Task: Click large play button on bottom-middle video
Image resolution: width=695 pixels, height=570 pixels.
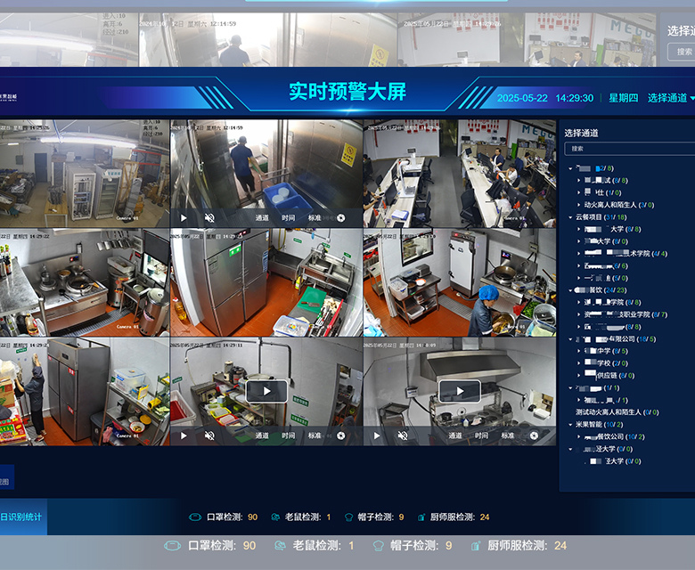Action: click(266, 391)
